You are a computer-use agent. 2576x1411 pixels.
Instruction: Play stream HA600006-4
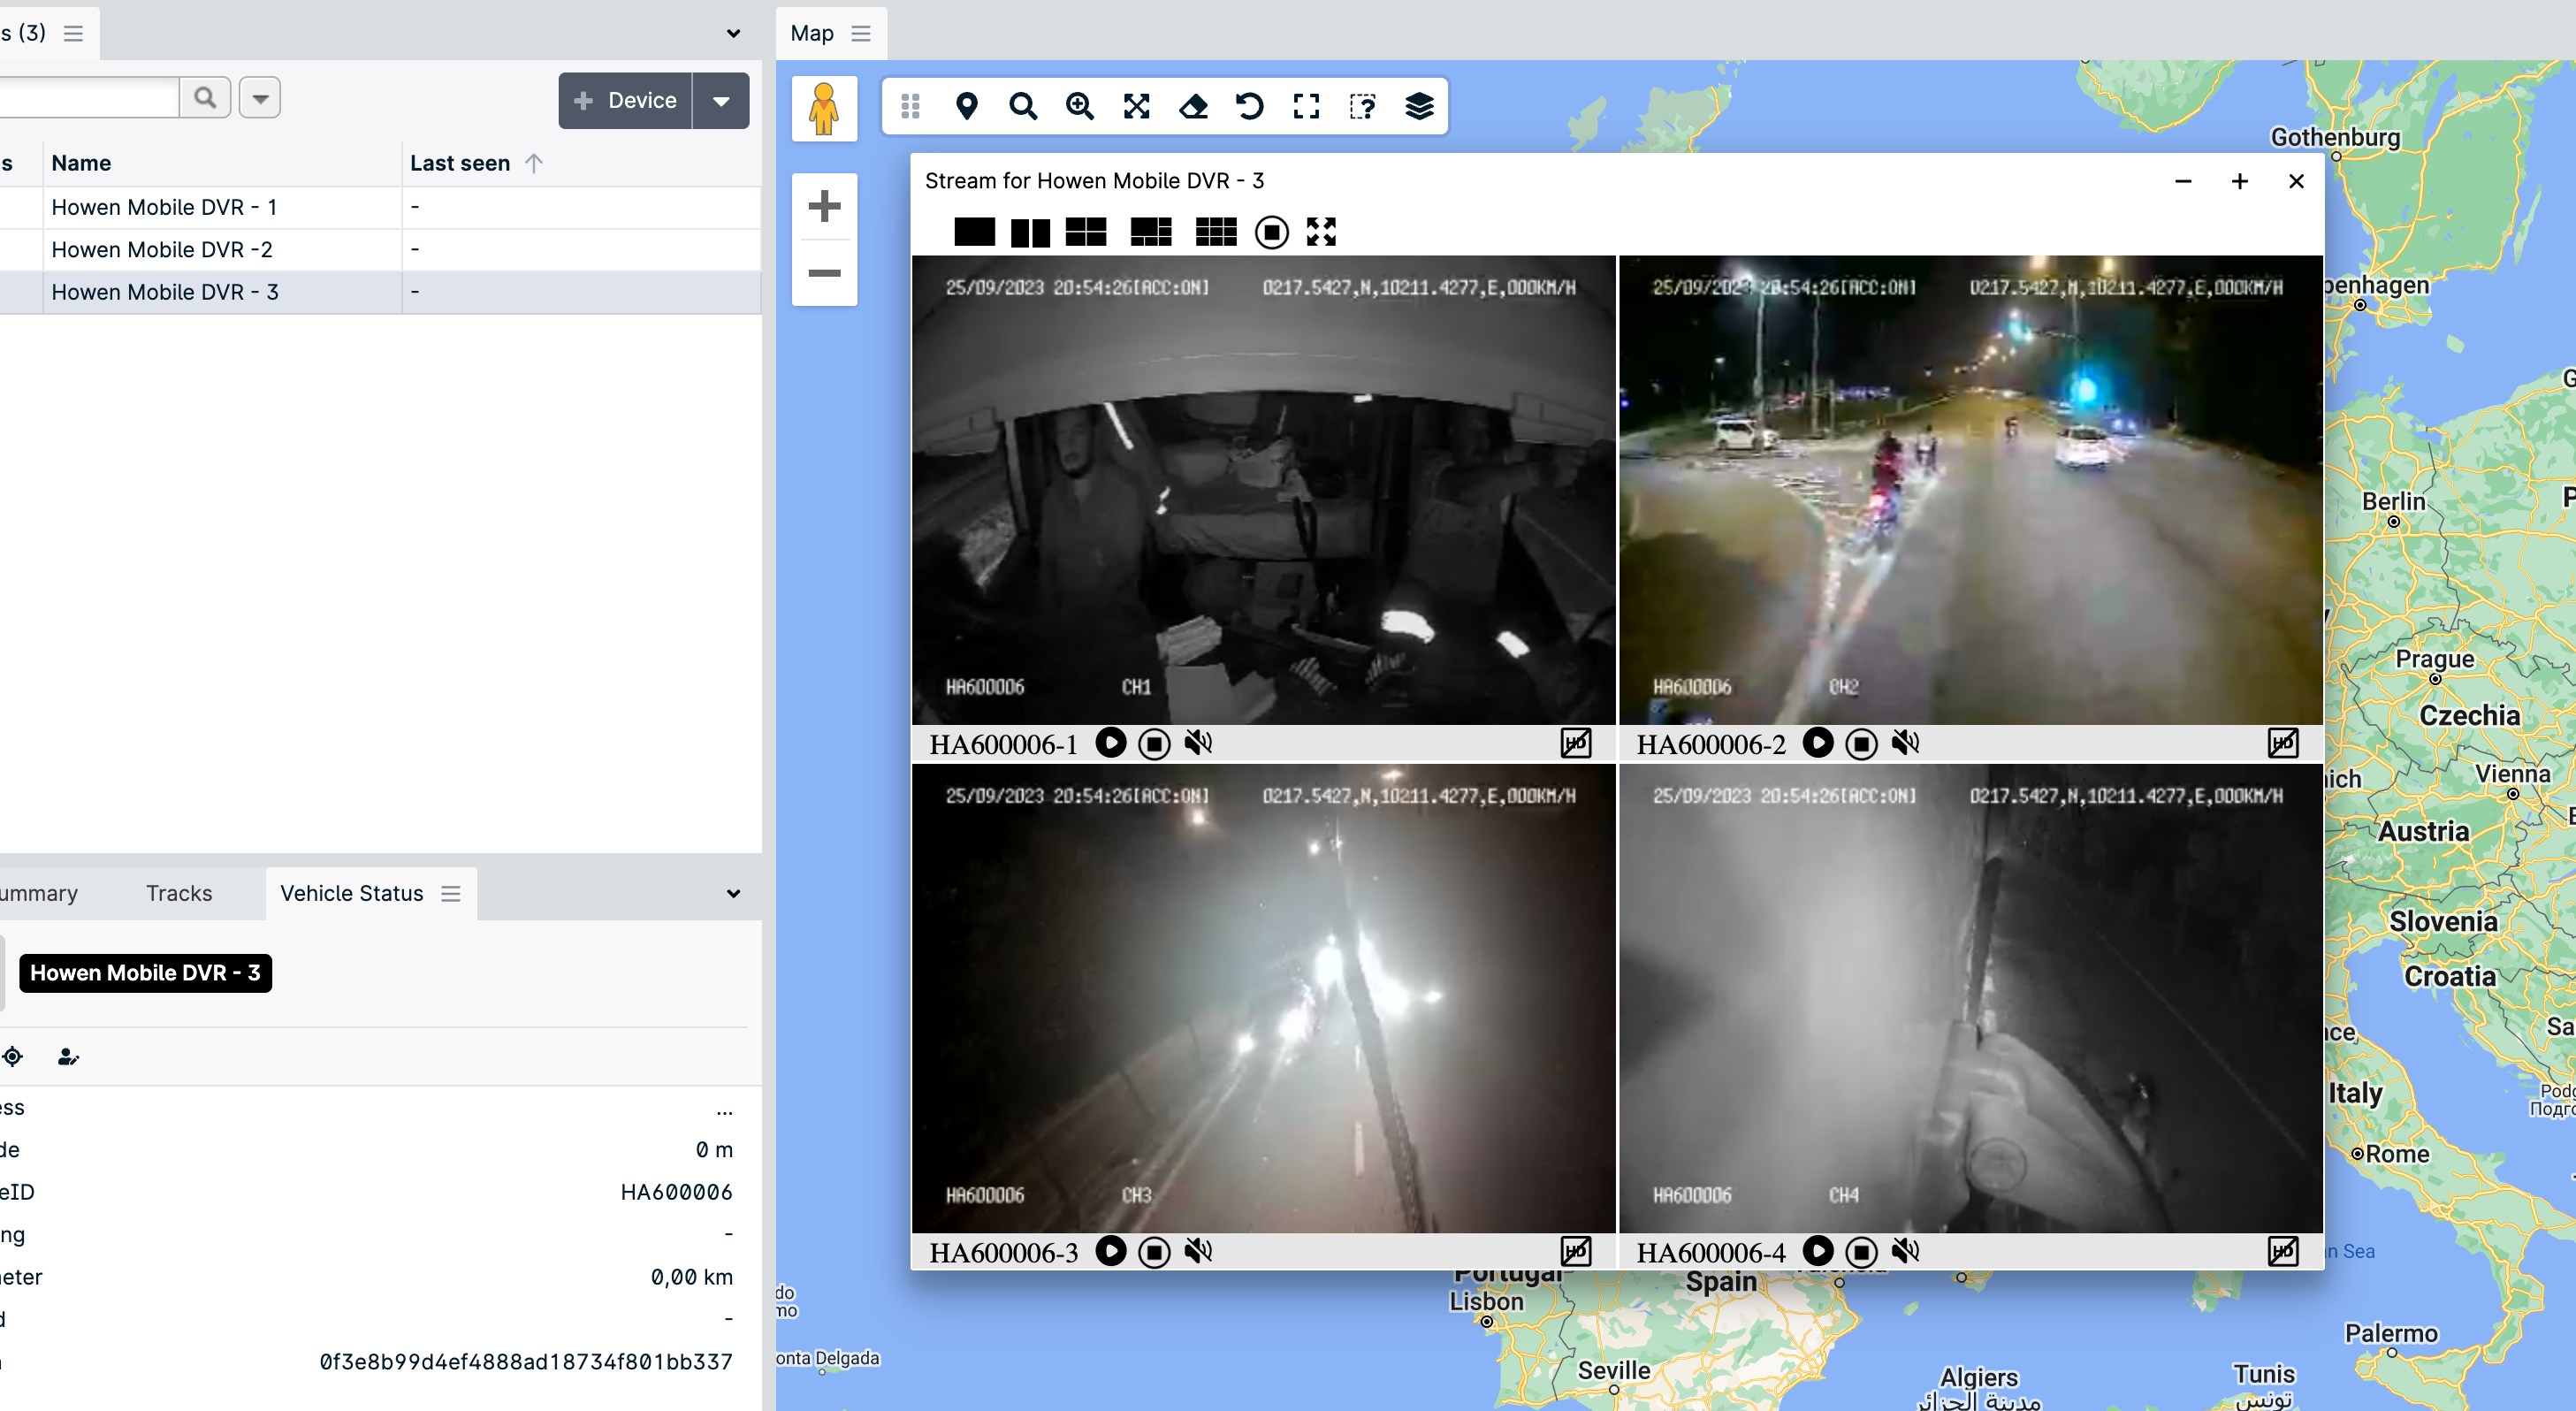tap(1818, 1251)
